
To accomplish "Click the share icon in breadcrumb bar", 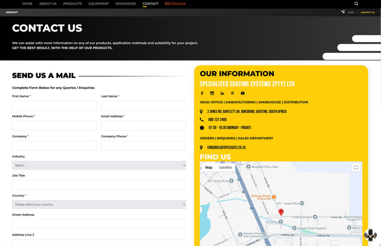I will tap(343, 12).
